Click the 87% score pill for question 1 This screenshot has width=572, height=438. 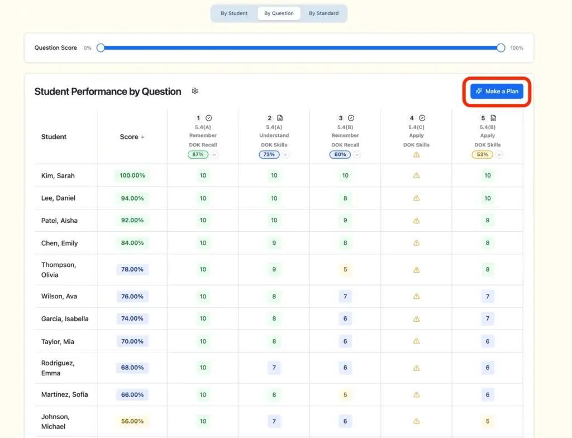(198, 155)
